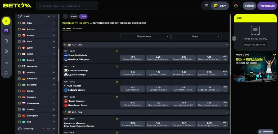Go back using the left arrow breadcrumb button

click(65, 16)
